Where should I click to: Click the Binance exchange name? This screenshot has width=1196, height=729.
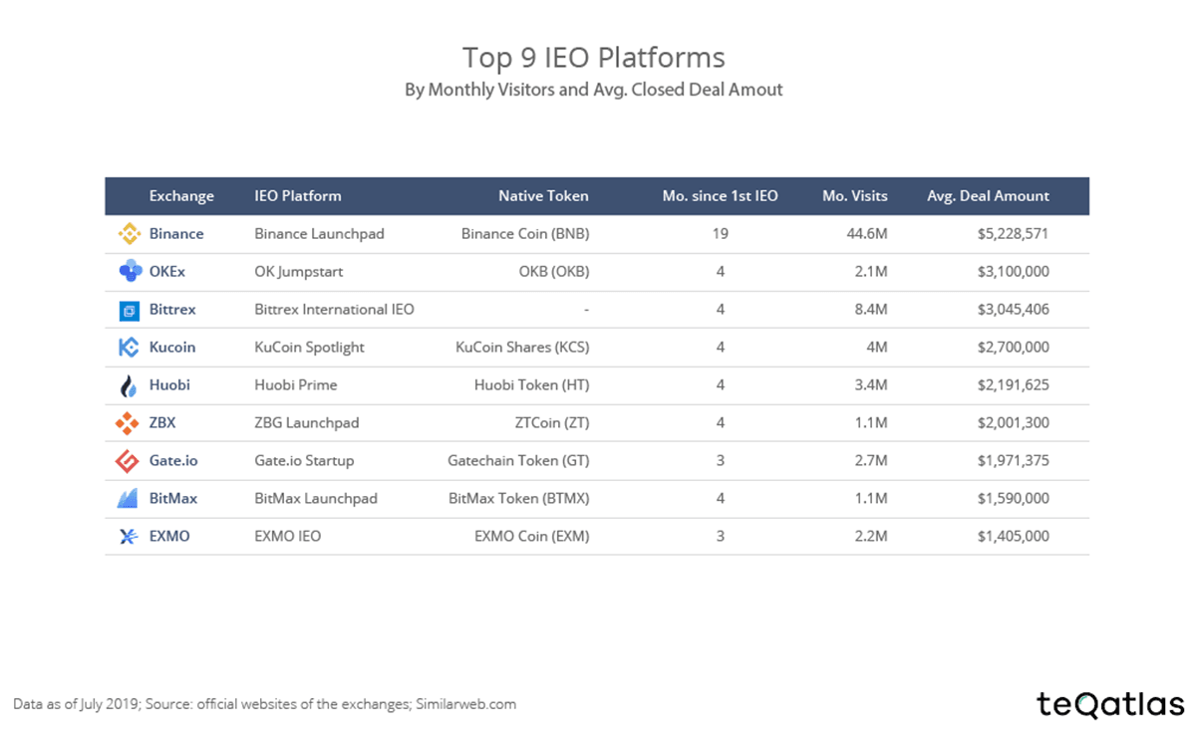click(x=176, y=234)
